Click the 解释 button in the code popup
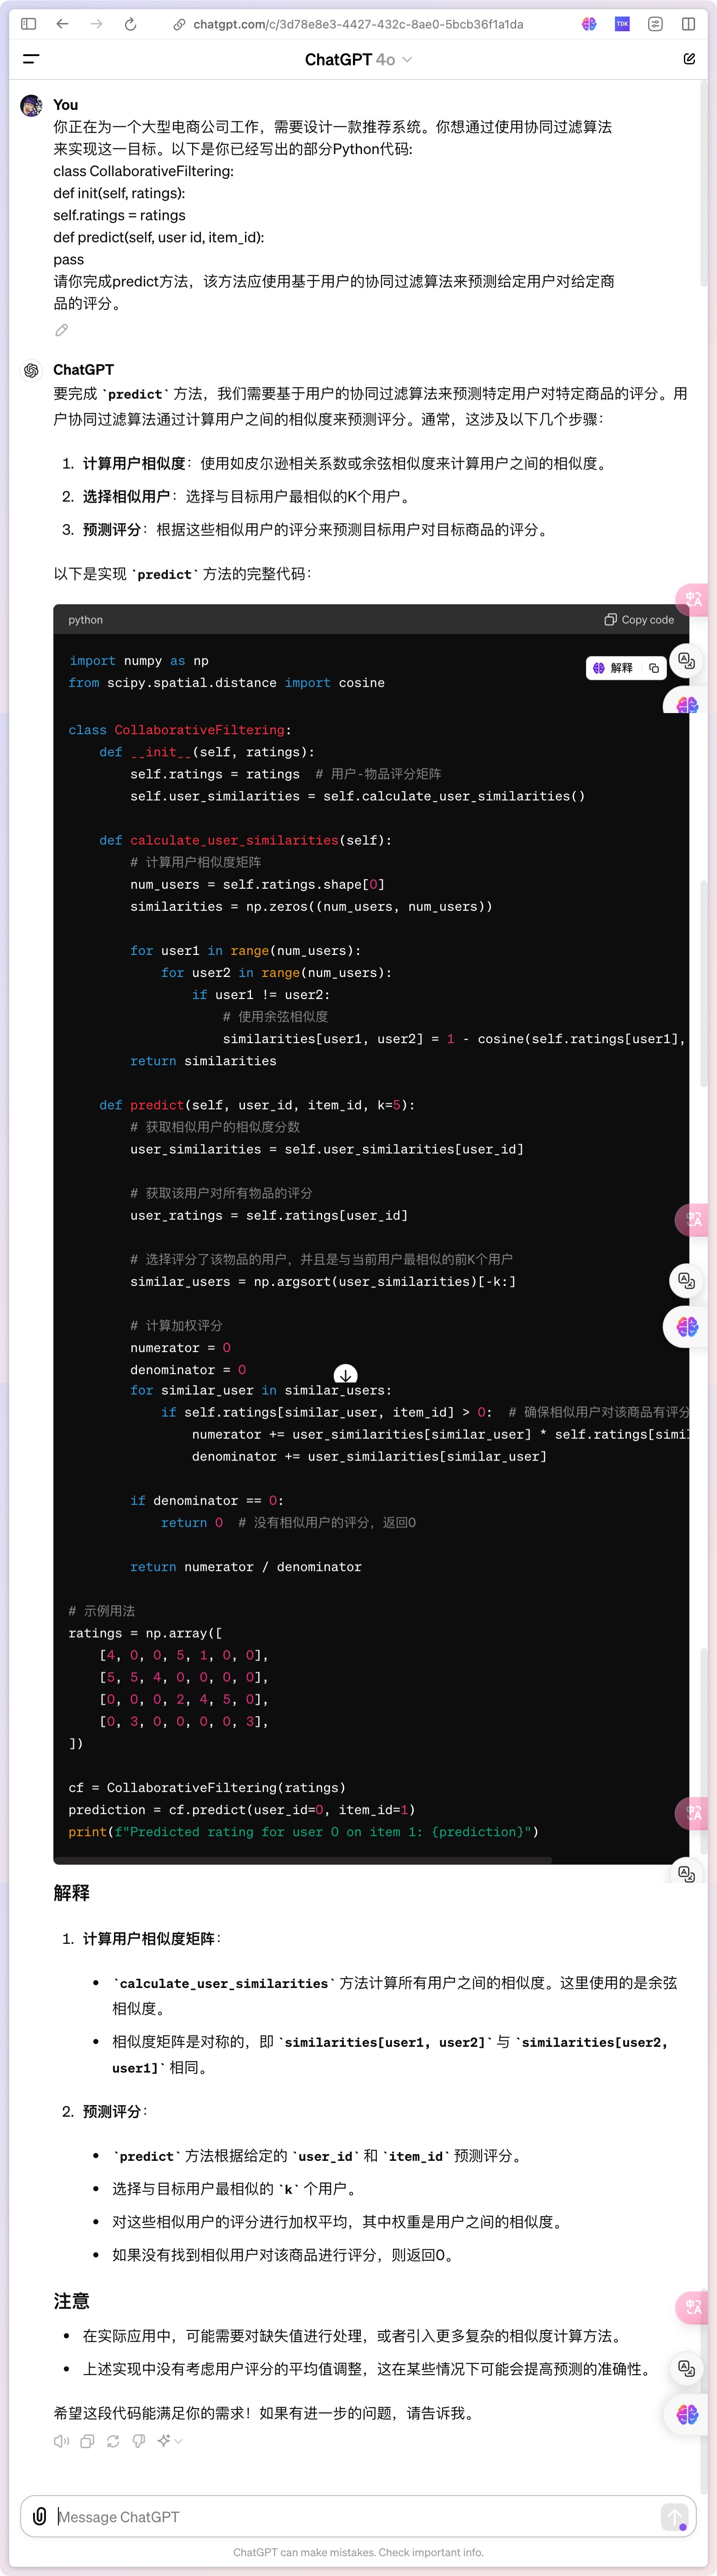This screenshot has width=717, height=2576. pyautogui.click(x=612, y=668)
